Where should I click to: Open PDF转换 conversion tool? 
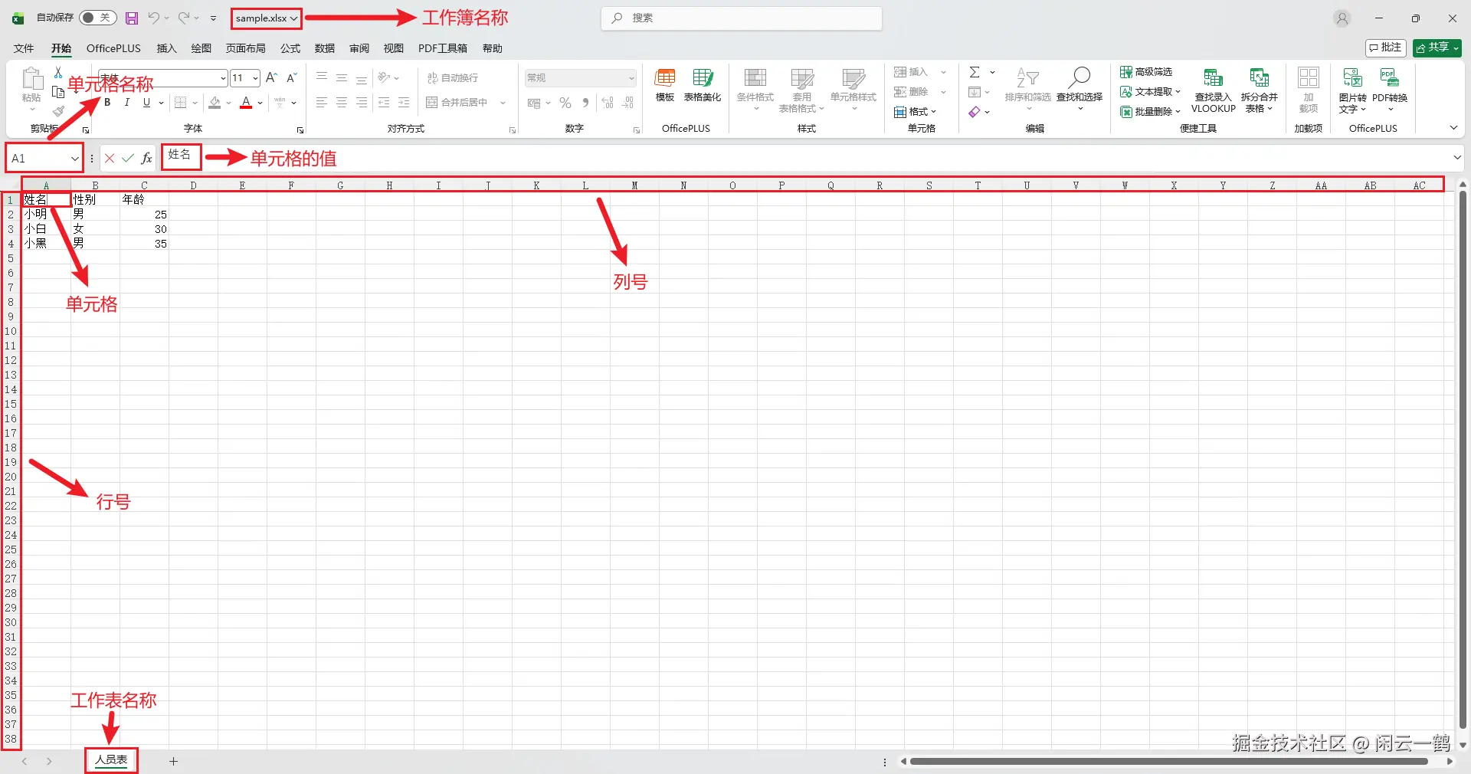click(1390, 90)
